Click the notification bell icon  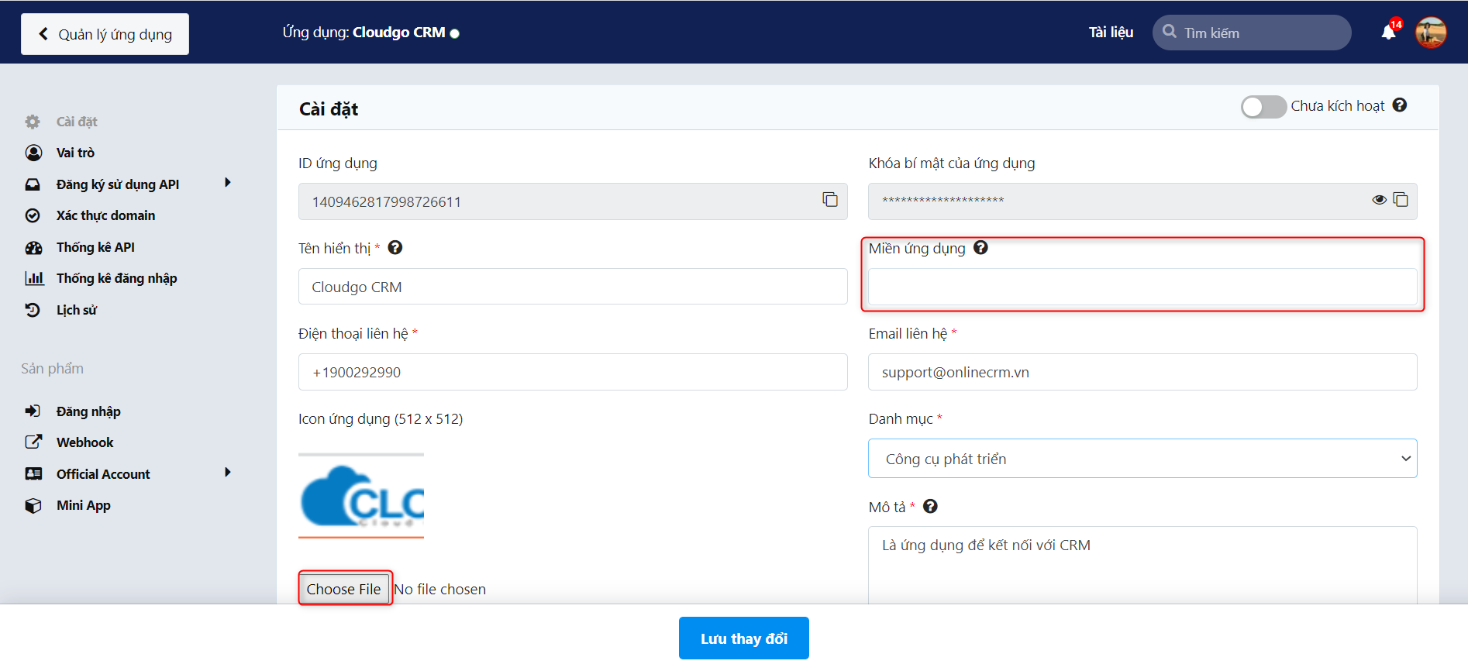[1388, 33]
